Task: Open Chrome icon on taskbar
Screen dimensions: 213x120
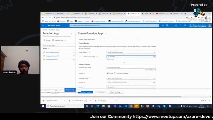Action: 131,106
